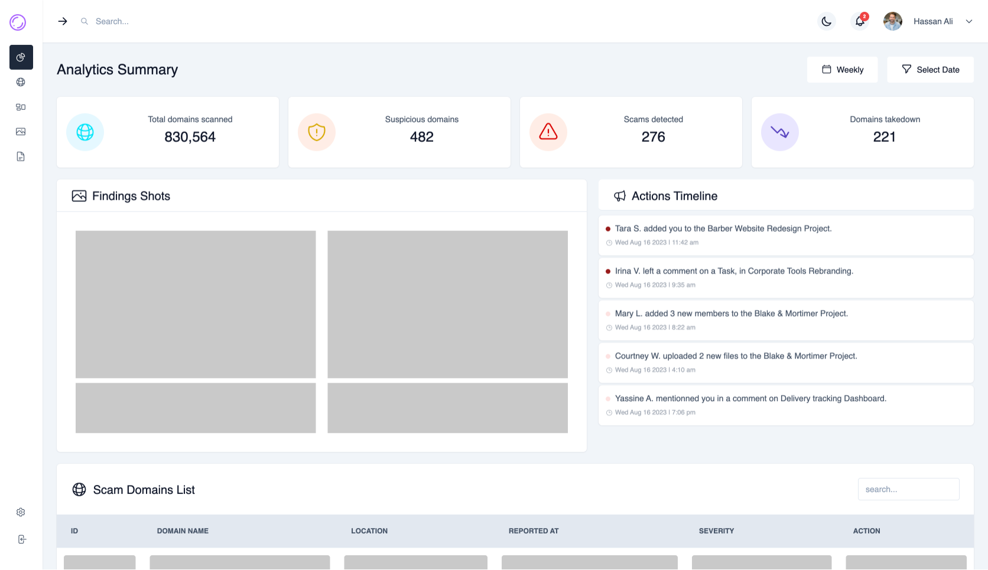
Task: Collapse the sidebar with the arrow icon
Action: click(63, 21)
